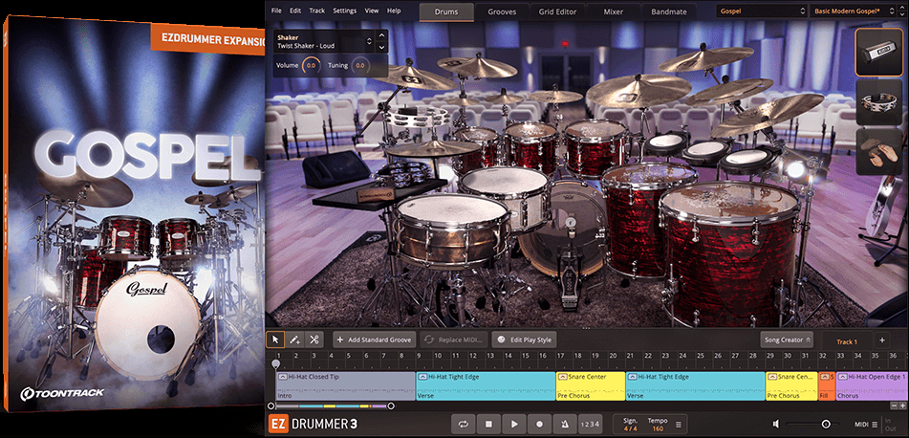909x438 pixels.
Task: Click bar 17 on the timeline ruler
Action: pyautogui.click(x=560, y=356)
